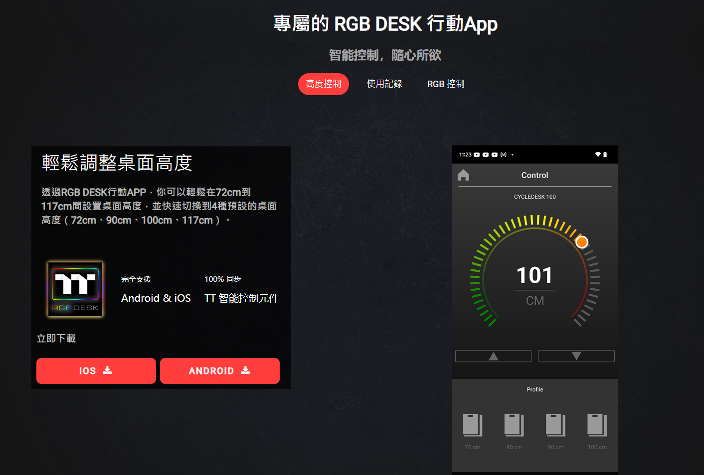This screenshot has width=704, height=475.
Task: Click the 完全支援 label
Action: tap(136, 279)
